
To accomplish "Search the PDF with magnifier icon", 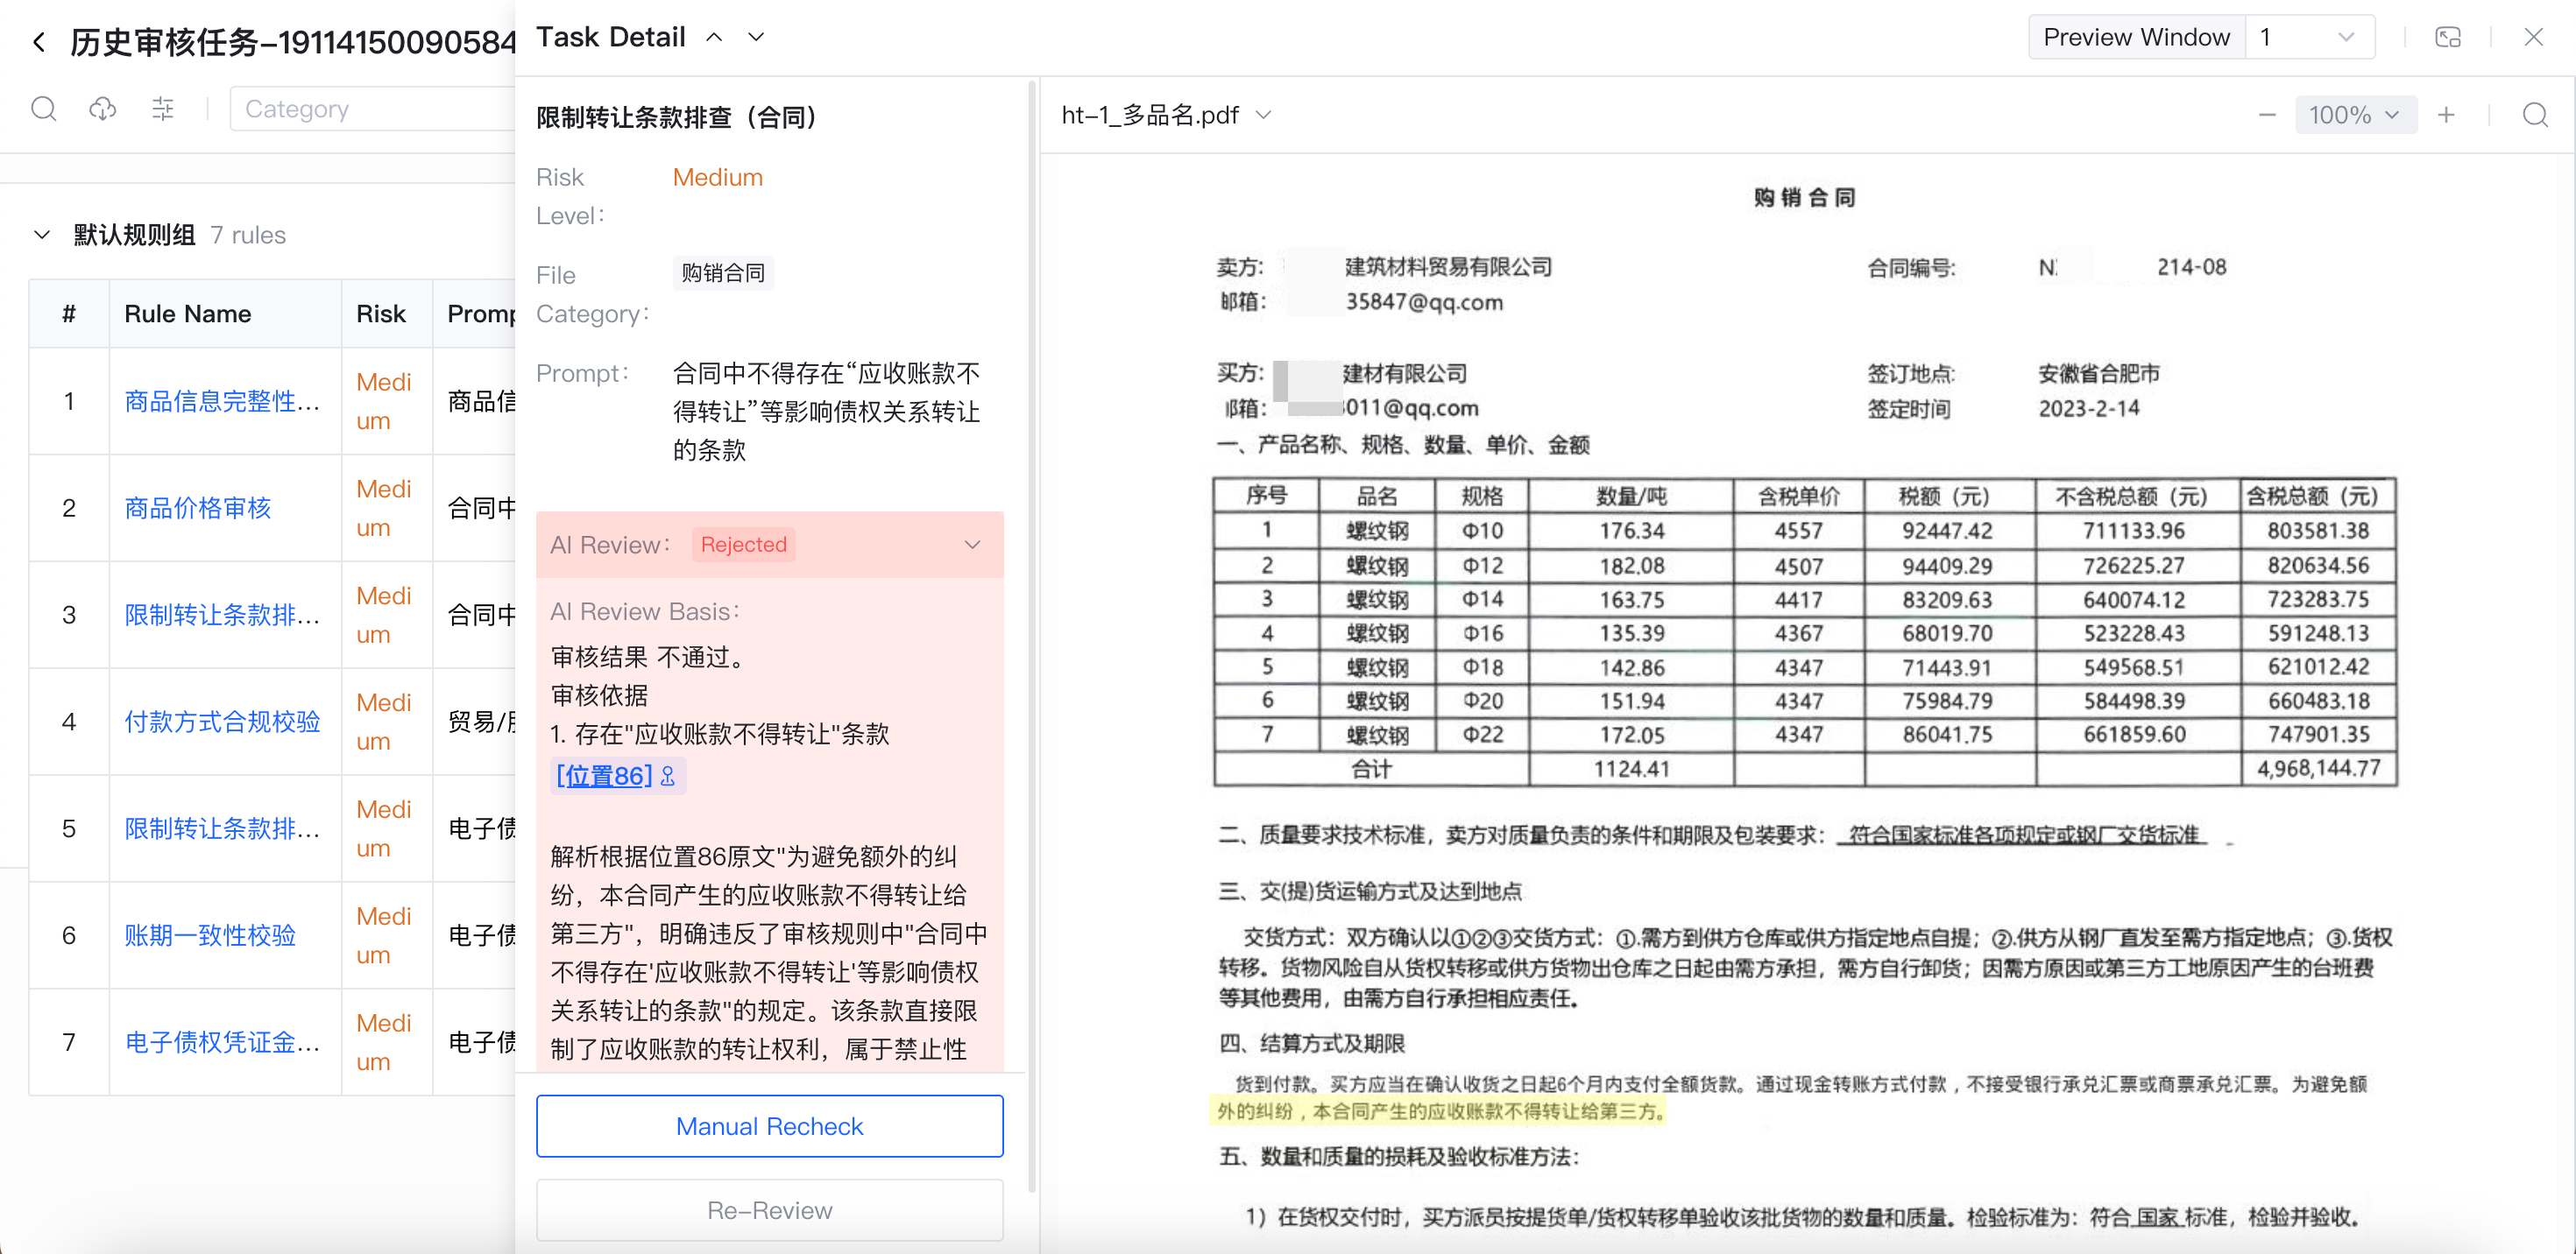I will click(2534, 115).
